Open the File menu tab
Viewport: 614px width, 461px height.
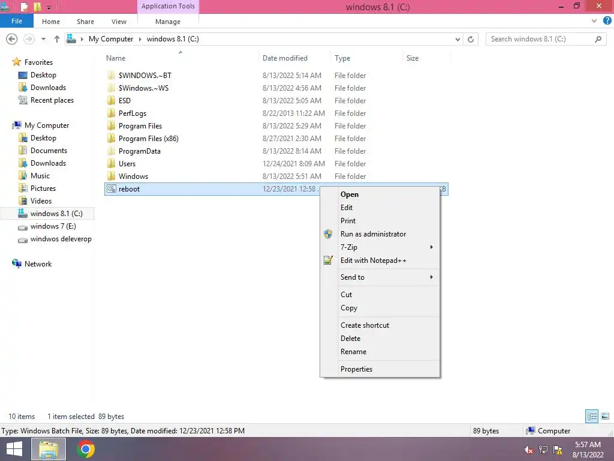click(17, 21)
